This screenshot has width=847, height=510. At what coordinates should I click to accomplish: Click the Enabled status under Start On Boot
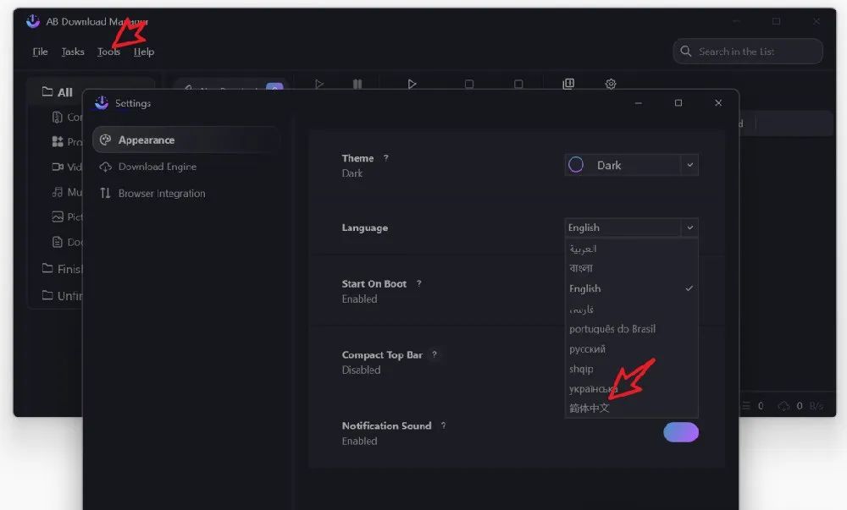pos(359,299)
